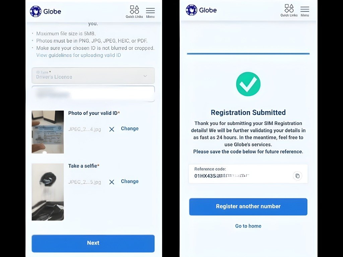This screenshot has width=343, height=257.
Task: Change the photo of your valid ID
Action: coord(130,128)
